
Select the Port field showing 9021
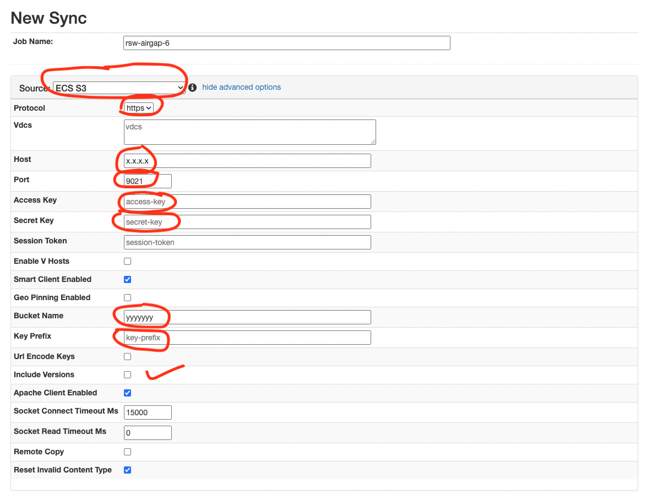[x=148, y=181]
